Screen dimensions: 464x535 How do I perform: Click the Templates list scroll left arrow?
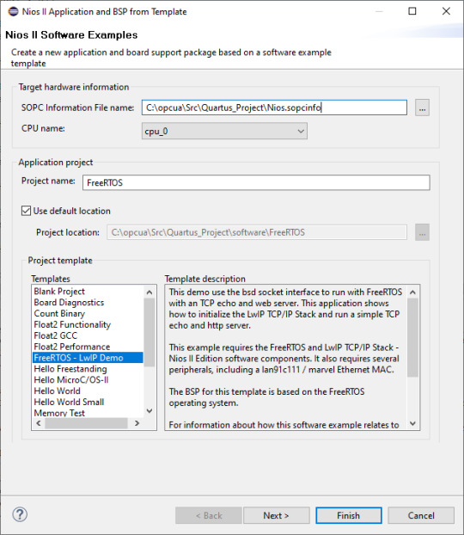point(39,423)
